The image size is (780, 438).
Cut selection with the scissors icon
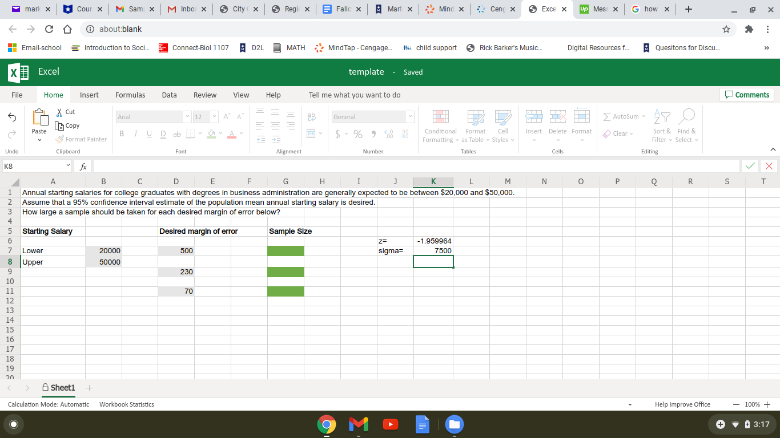click(x=60, y=112)
